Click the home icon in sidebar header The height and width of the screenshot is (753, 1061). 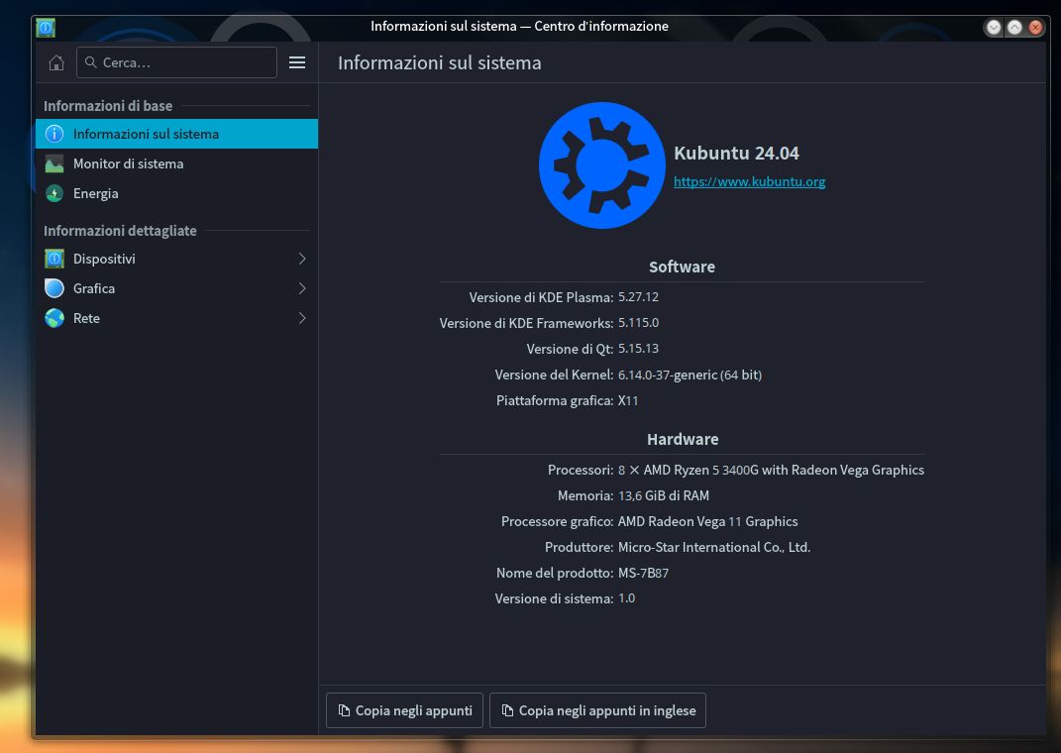[x=56, y=62]
